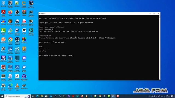The width and height of the screenshot is (175, 98).
Task: Open the OBS Studio desktop icon
Action: tap(17, 13)
